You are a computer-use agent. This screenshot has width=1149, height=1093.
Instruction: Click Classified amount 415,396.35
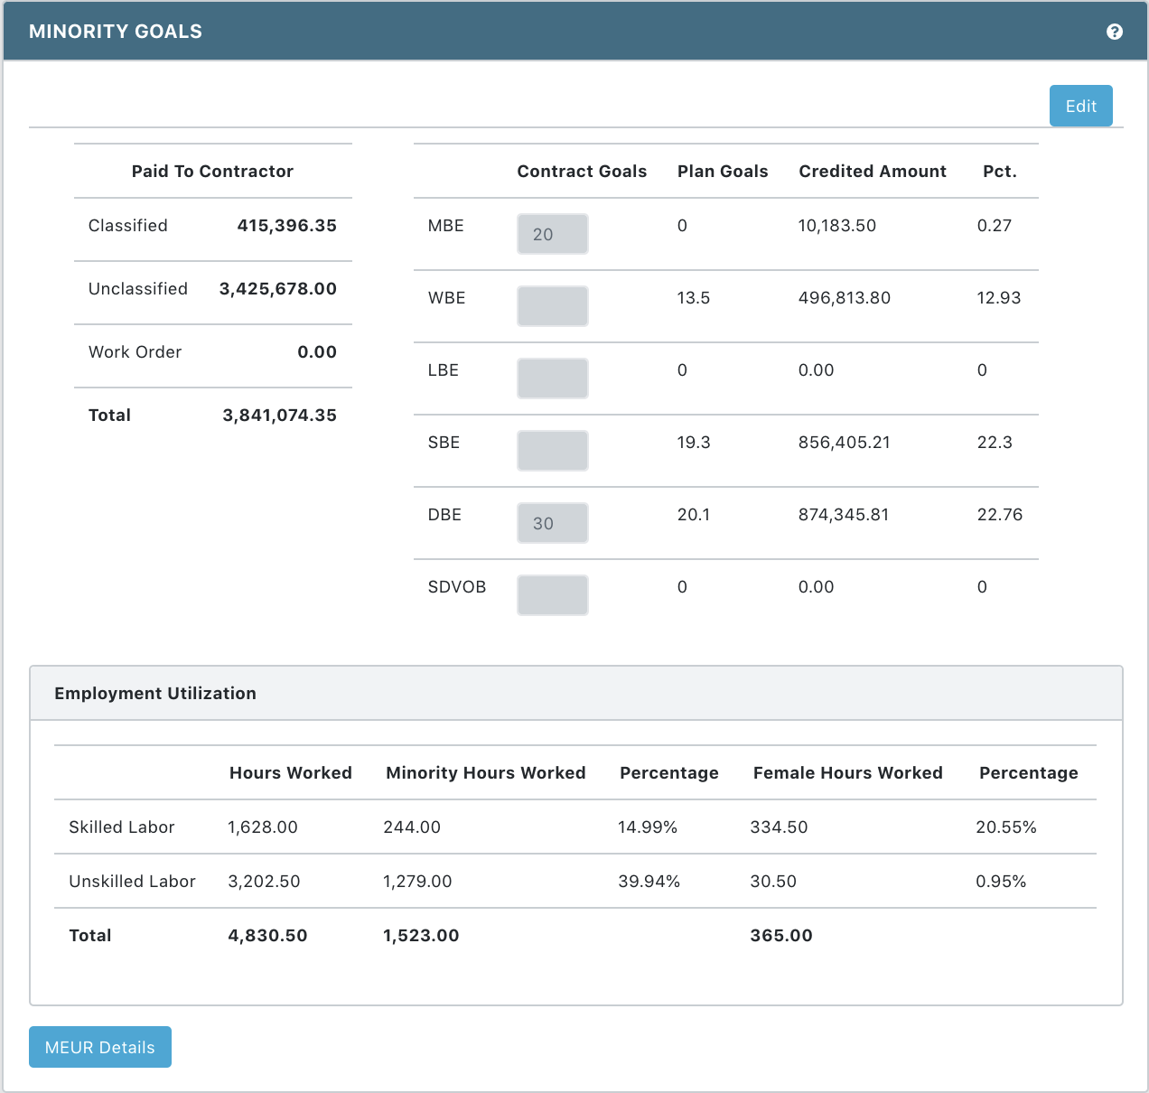pos(286,226)
